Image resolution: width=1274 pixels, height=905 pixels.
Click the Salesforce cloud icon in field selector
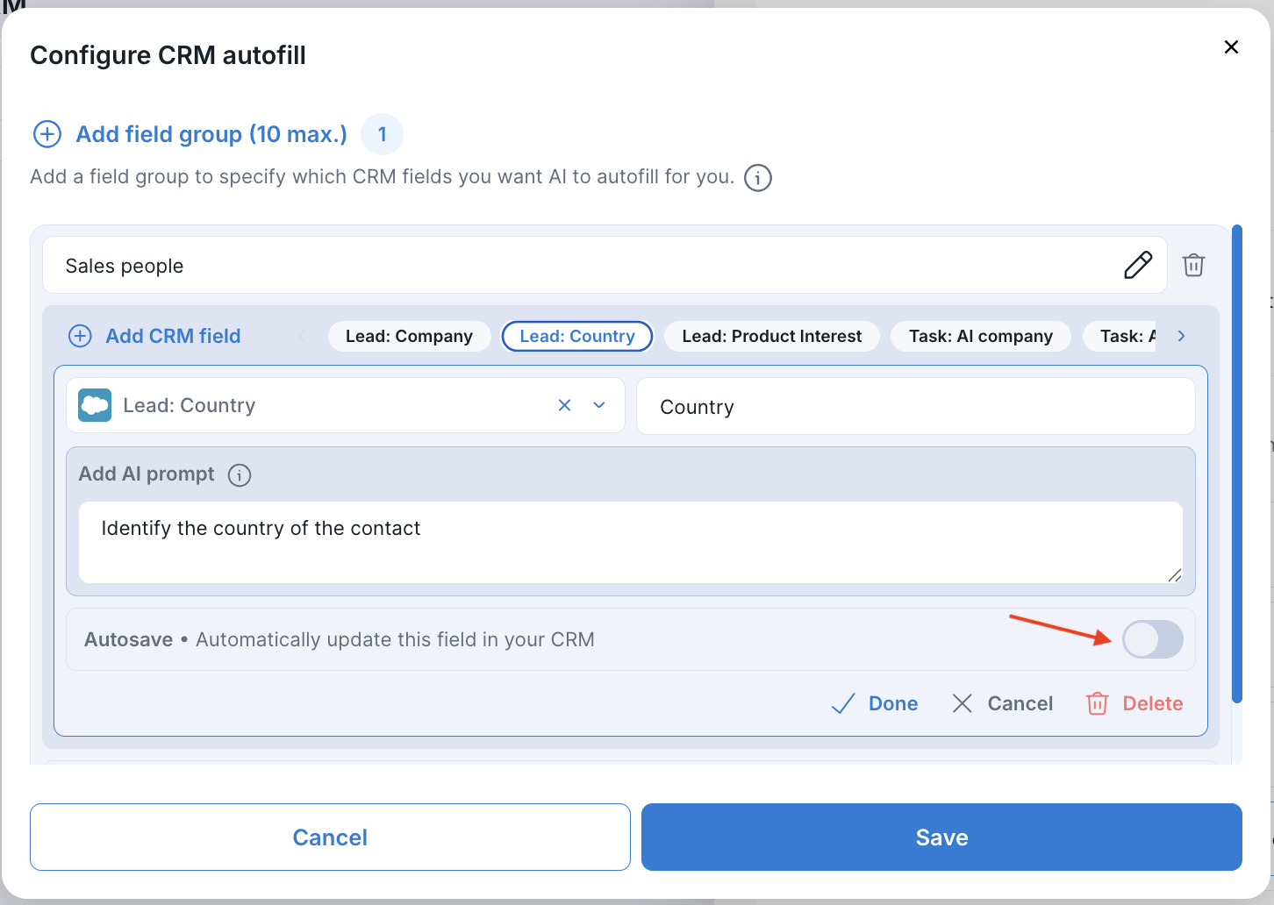[95, 405]
